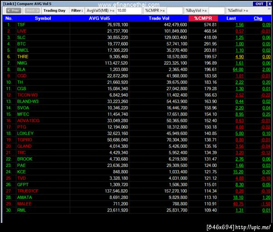This screenshot has height=232, width=273.
Task: Select the AMATA symbol
Action: click(x=25, y=197)
